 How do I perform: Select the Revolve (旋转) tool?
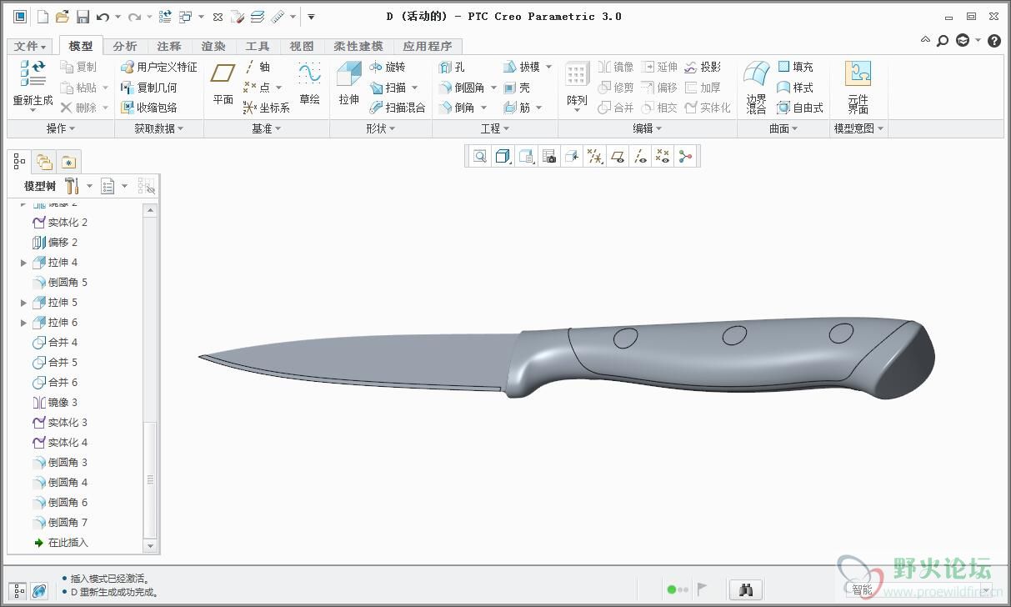tap(387, 67)
